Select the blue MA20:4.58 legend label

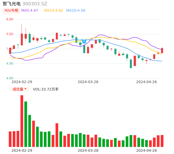[x=76, y=11]
